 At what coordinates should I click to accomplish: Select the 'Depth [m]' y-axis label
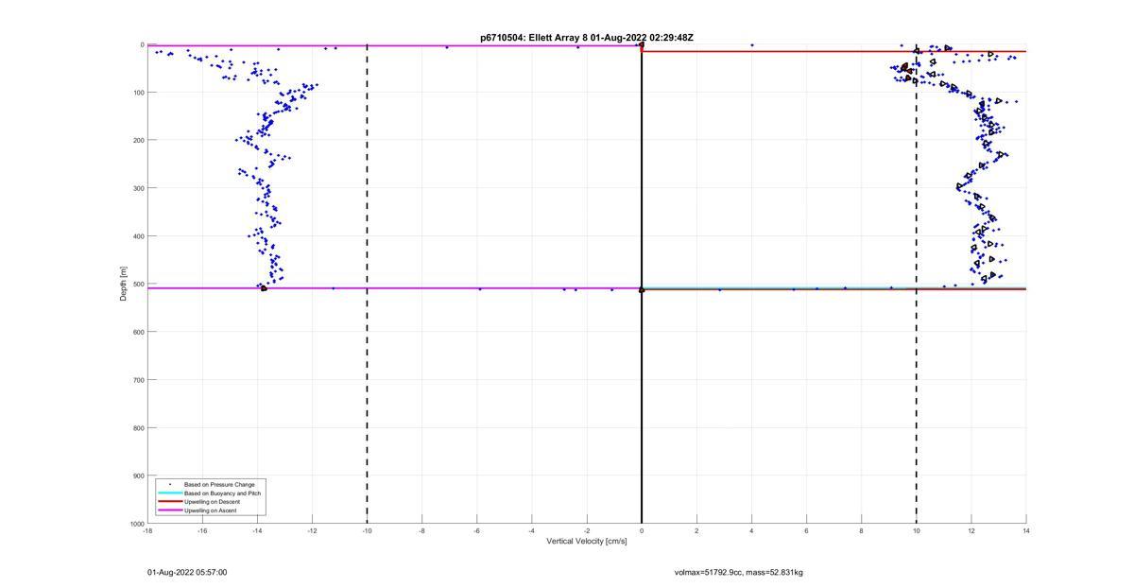coord(123,284)
